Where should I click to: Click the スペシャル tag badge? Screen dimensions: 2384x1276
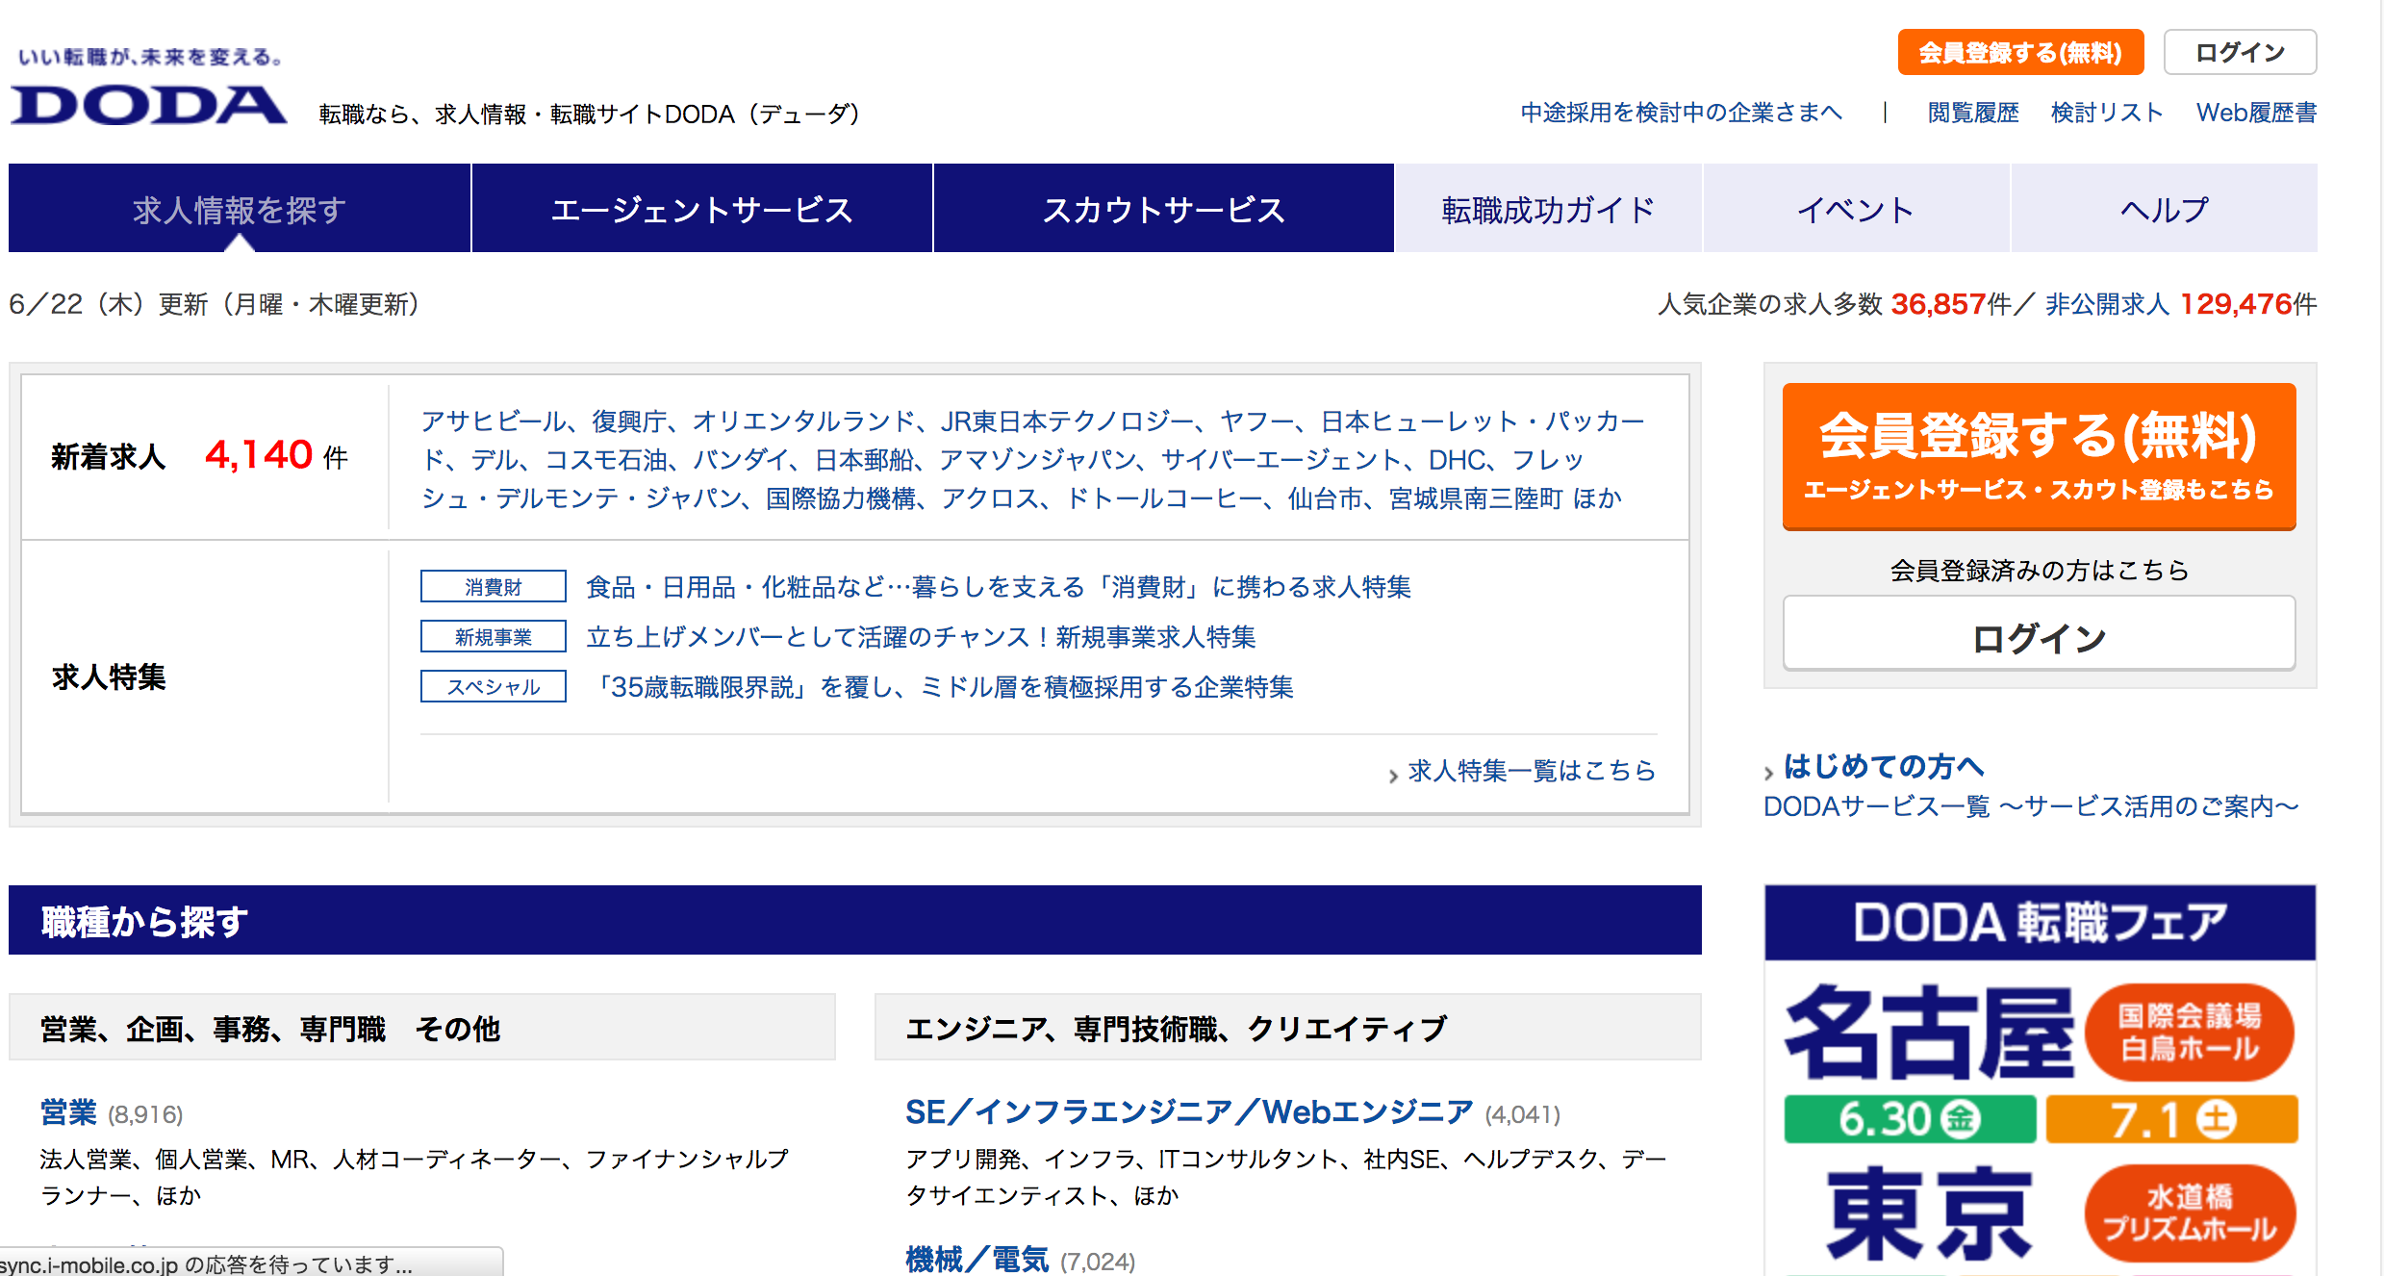[493, 687]
